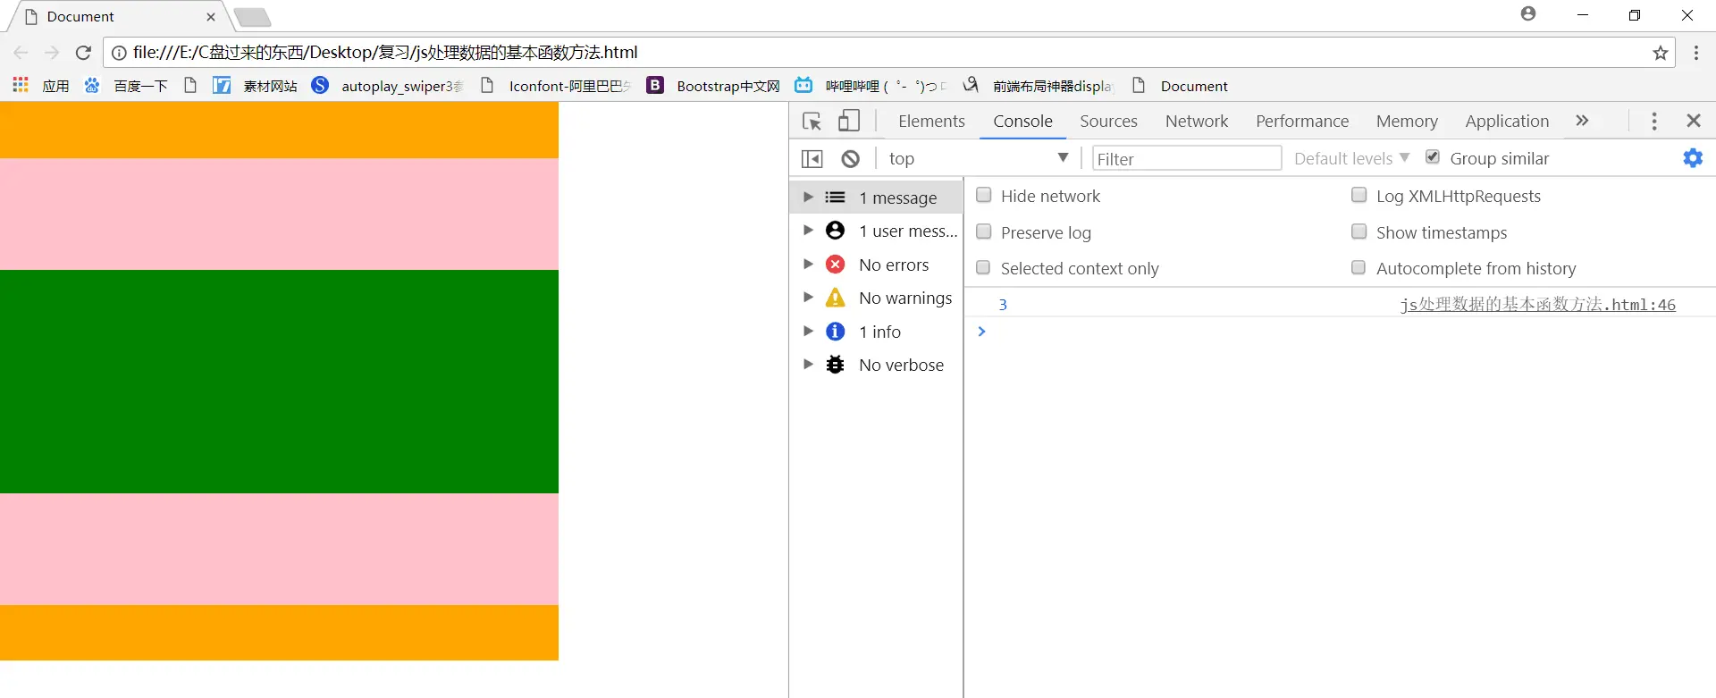Click the console prompt input line

pyautogui.click(x=1341, y=332)
